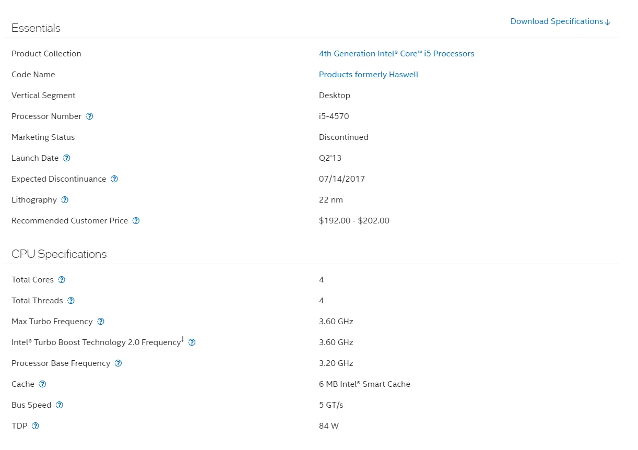Click Bus Speed question mark icon
The height and width of the screenshot is (450, 638).
coord(60,405)
